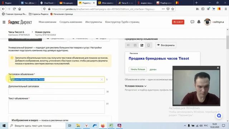The image size is (229, 129).
Task: Switch to the Входящие tab
Action: coord(68,3)
